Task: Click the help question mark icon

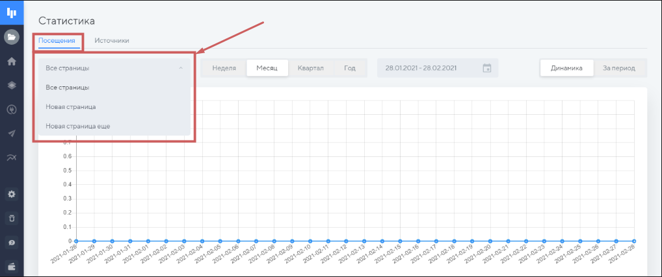Action: click(x=11, y=242)
